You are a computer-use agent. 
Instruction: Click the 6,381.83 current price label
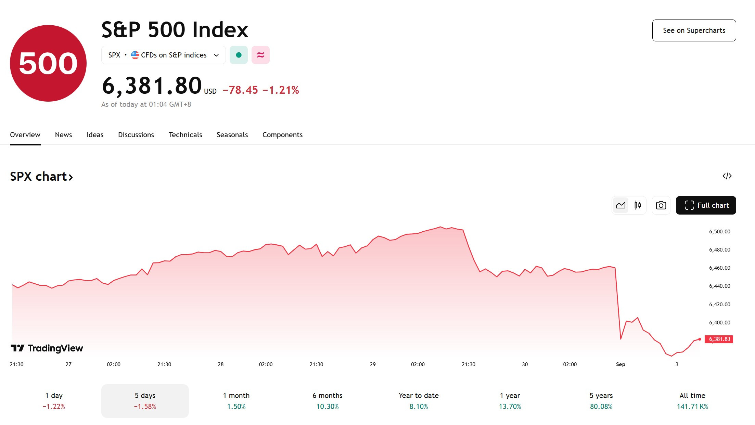pos(719,339)
